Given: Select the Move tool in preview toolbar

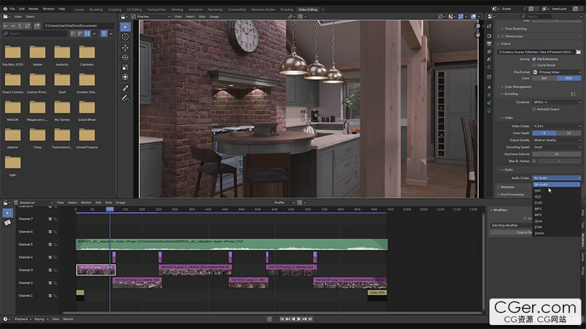Looking at the screenshot, I should tap(125, 47).
